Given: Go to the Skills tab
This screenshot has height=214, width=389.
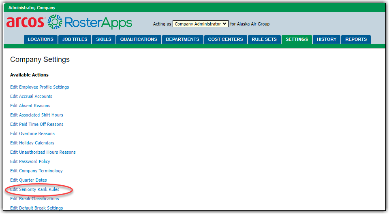Looking at the screenshot, I should coord(104,39).
